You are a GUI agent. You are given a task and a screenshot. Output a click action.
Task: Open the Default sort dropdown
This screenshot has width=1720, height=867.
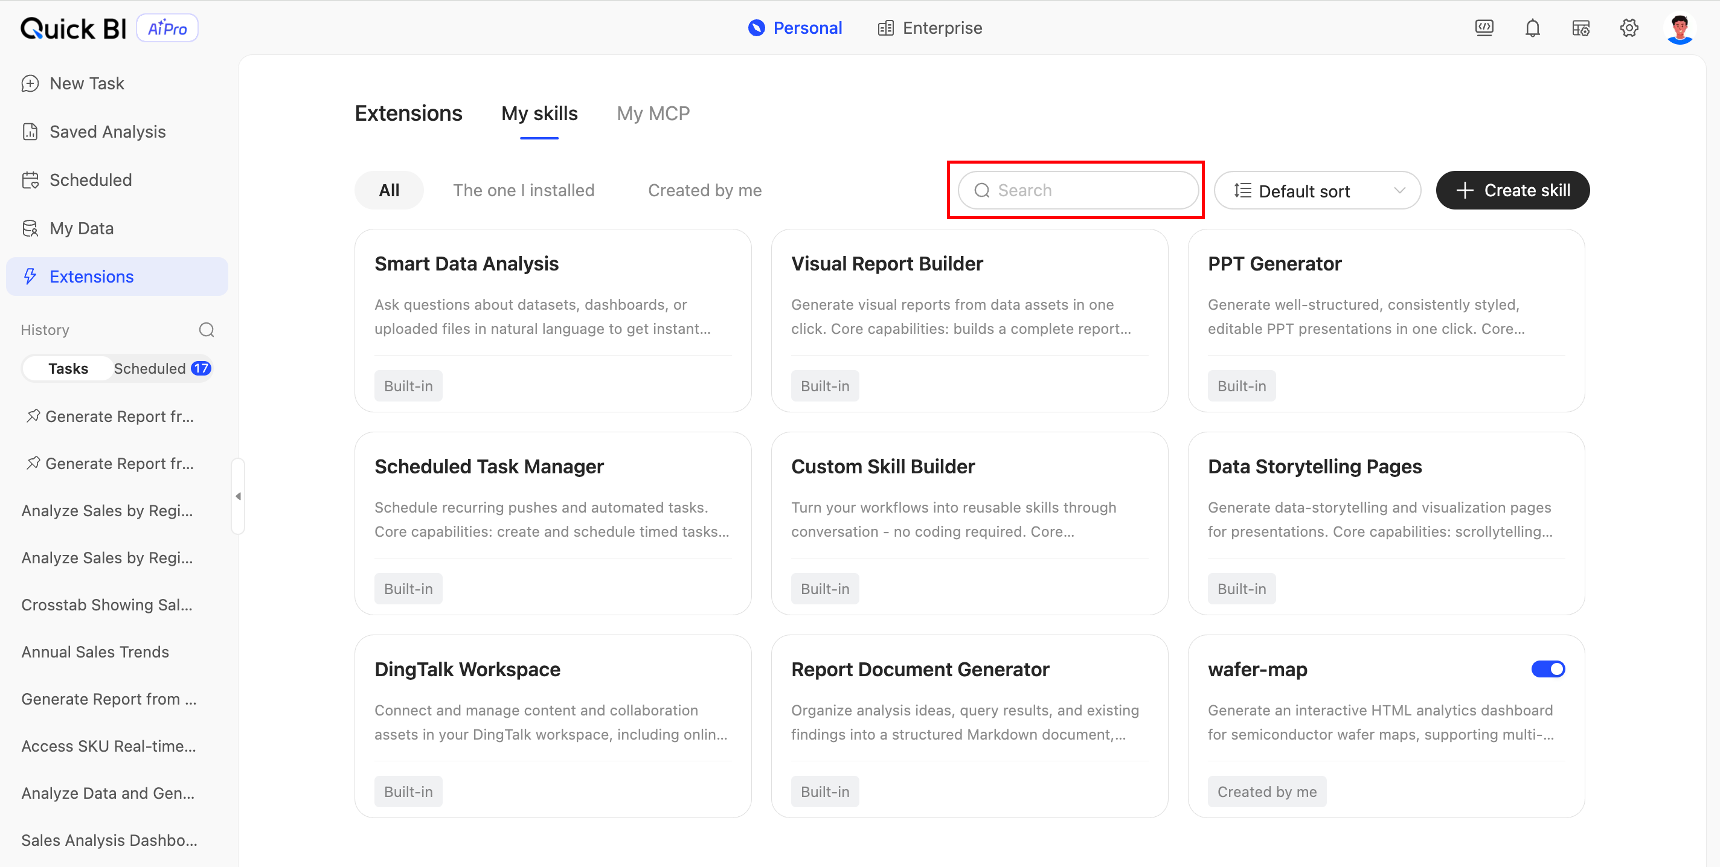(x=1317, y=191)
